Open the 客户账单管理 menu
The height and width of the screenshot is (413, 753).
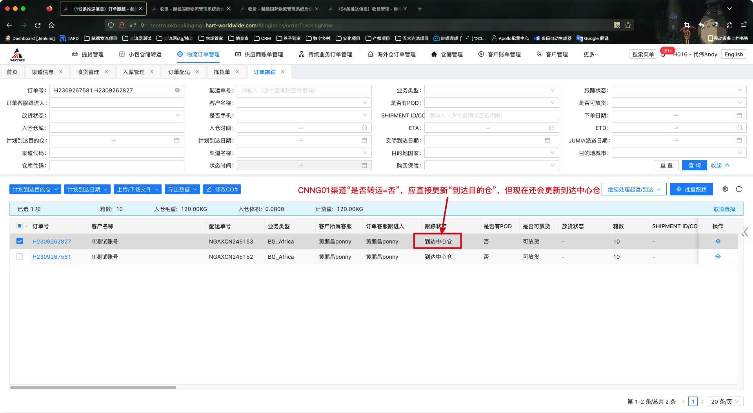(500, 54)
